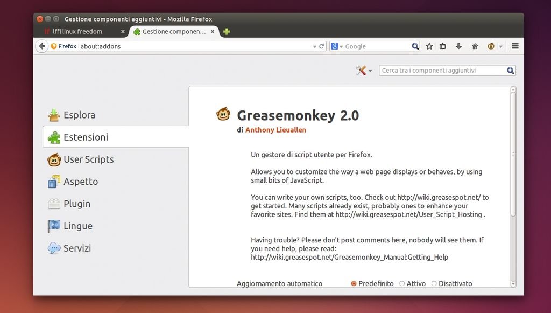Bookmark this page with the star icon

(429, 46)
